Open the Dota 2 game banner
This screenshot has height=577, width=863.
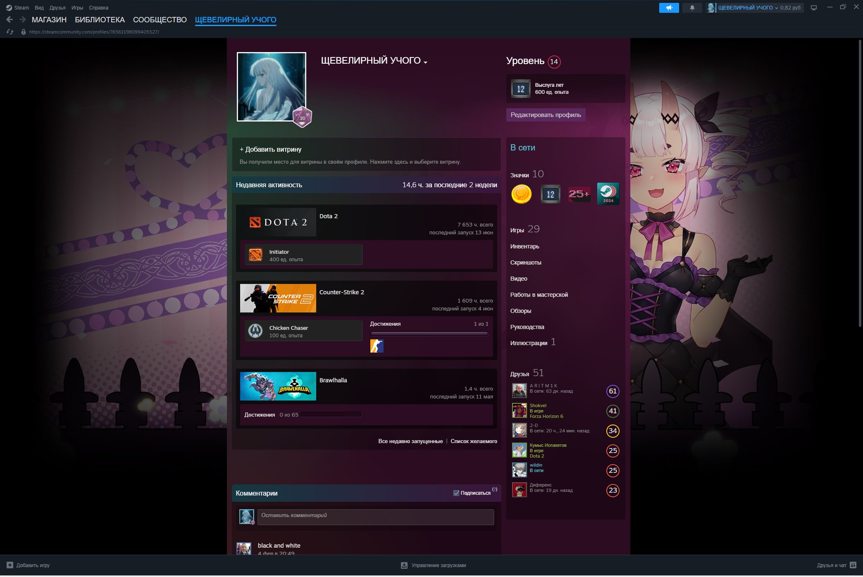pos(278,222)
